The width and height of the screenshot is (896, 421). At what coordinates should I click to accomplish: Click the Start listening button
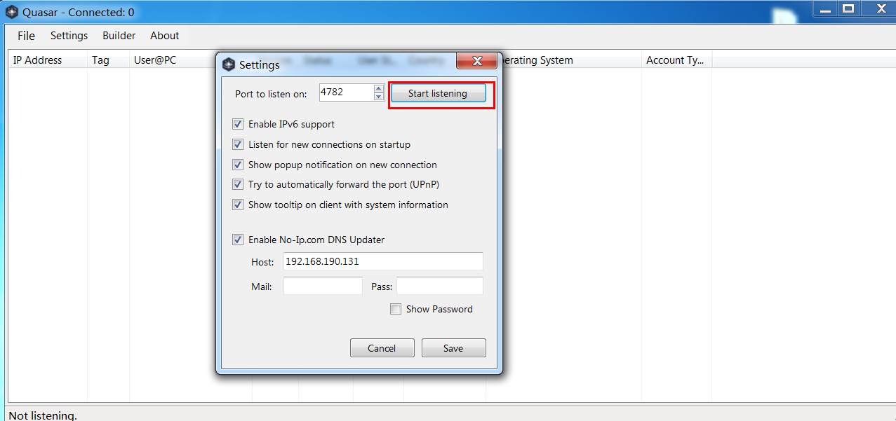pos(438,93)
